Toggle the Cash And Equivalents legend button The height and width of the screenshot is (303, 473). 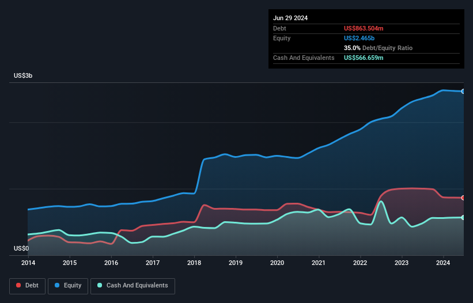(x=133, y=286)
